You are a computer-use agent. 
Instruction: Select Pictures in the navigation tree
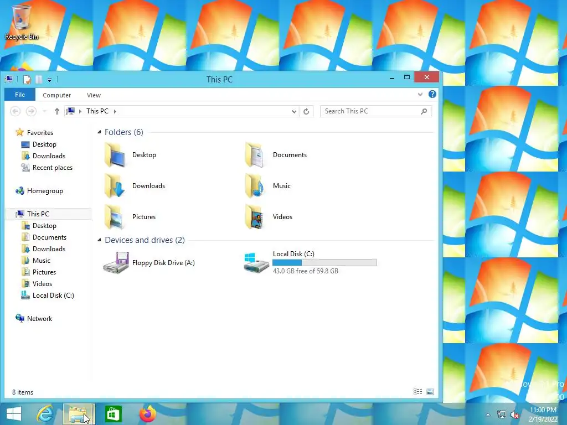coord(38,272)
